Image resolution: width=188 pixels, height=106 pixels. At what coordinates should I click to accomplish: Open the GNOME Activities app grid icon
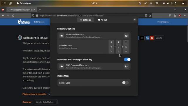5,3
